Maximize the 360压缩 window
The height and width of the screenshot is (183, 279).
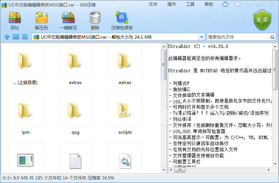pos(259,4)
